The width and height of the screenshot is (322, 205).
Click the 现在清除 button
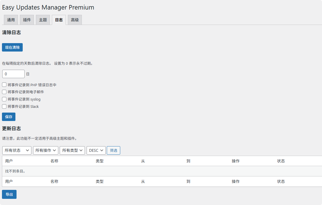(12, 47)
